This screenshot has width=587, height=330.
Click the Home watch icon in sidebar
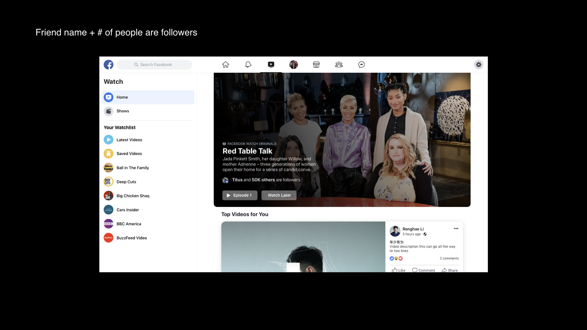point(109,97)
